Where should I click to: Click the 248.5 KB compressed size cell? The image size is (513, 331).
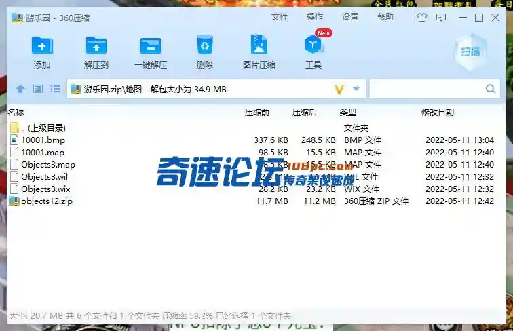(x=318, y=140)
